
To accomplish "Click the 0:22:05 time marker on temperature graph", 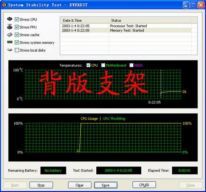I will (154, 102).
